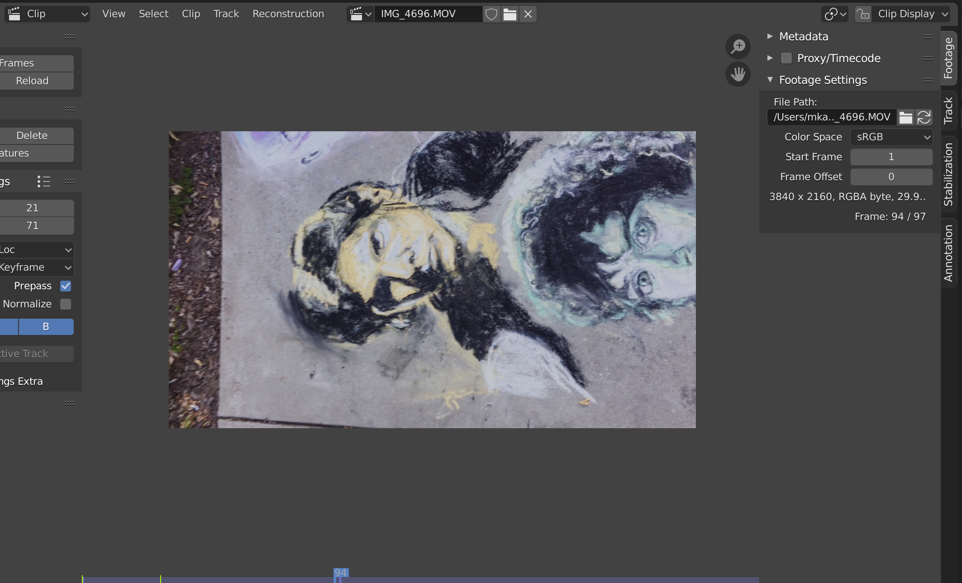Open the Reconstruction menu

coord(288,14)
